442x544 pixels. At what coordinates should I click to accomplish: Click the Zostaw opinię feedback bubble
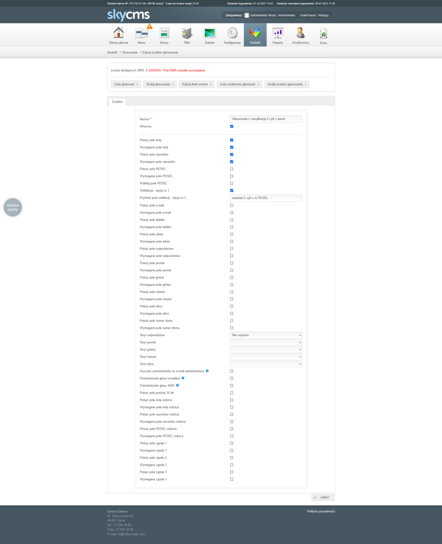(x=13, y=207)
